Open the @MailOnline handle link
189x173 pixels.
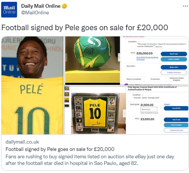35,13
